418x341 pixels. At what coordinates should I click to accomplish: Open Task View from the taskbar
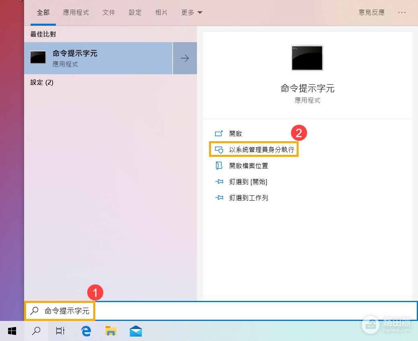60,331
